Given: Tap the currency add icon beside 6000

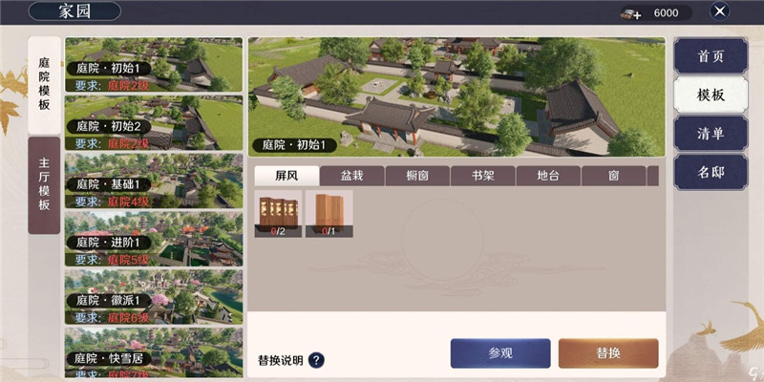Looking at the screenshot, I should [630, 13].
